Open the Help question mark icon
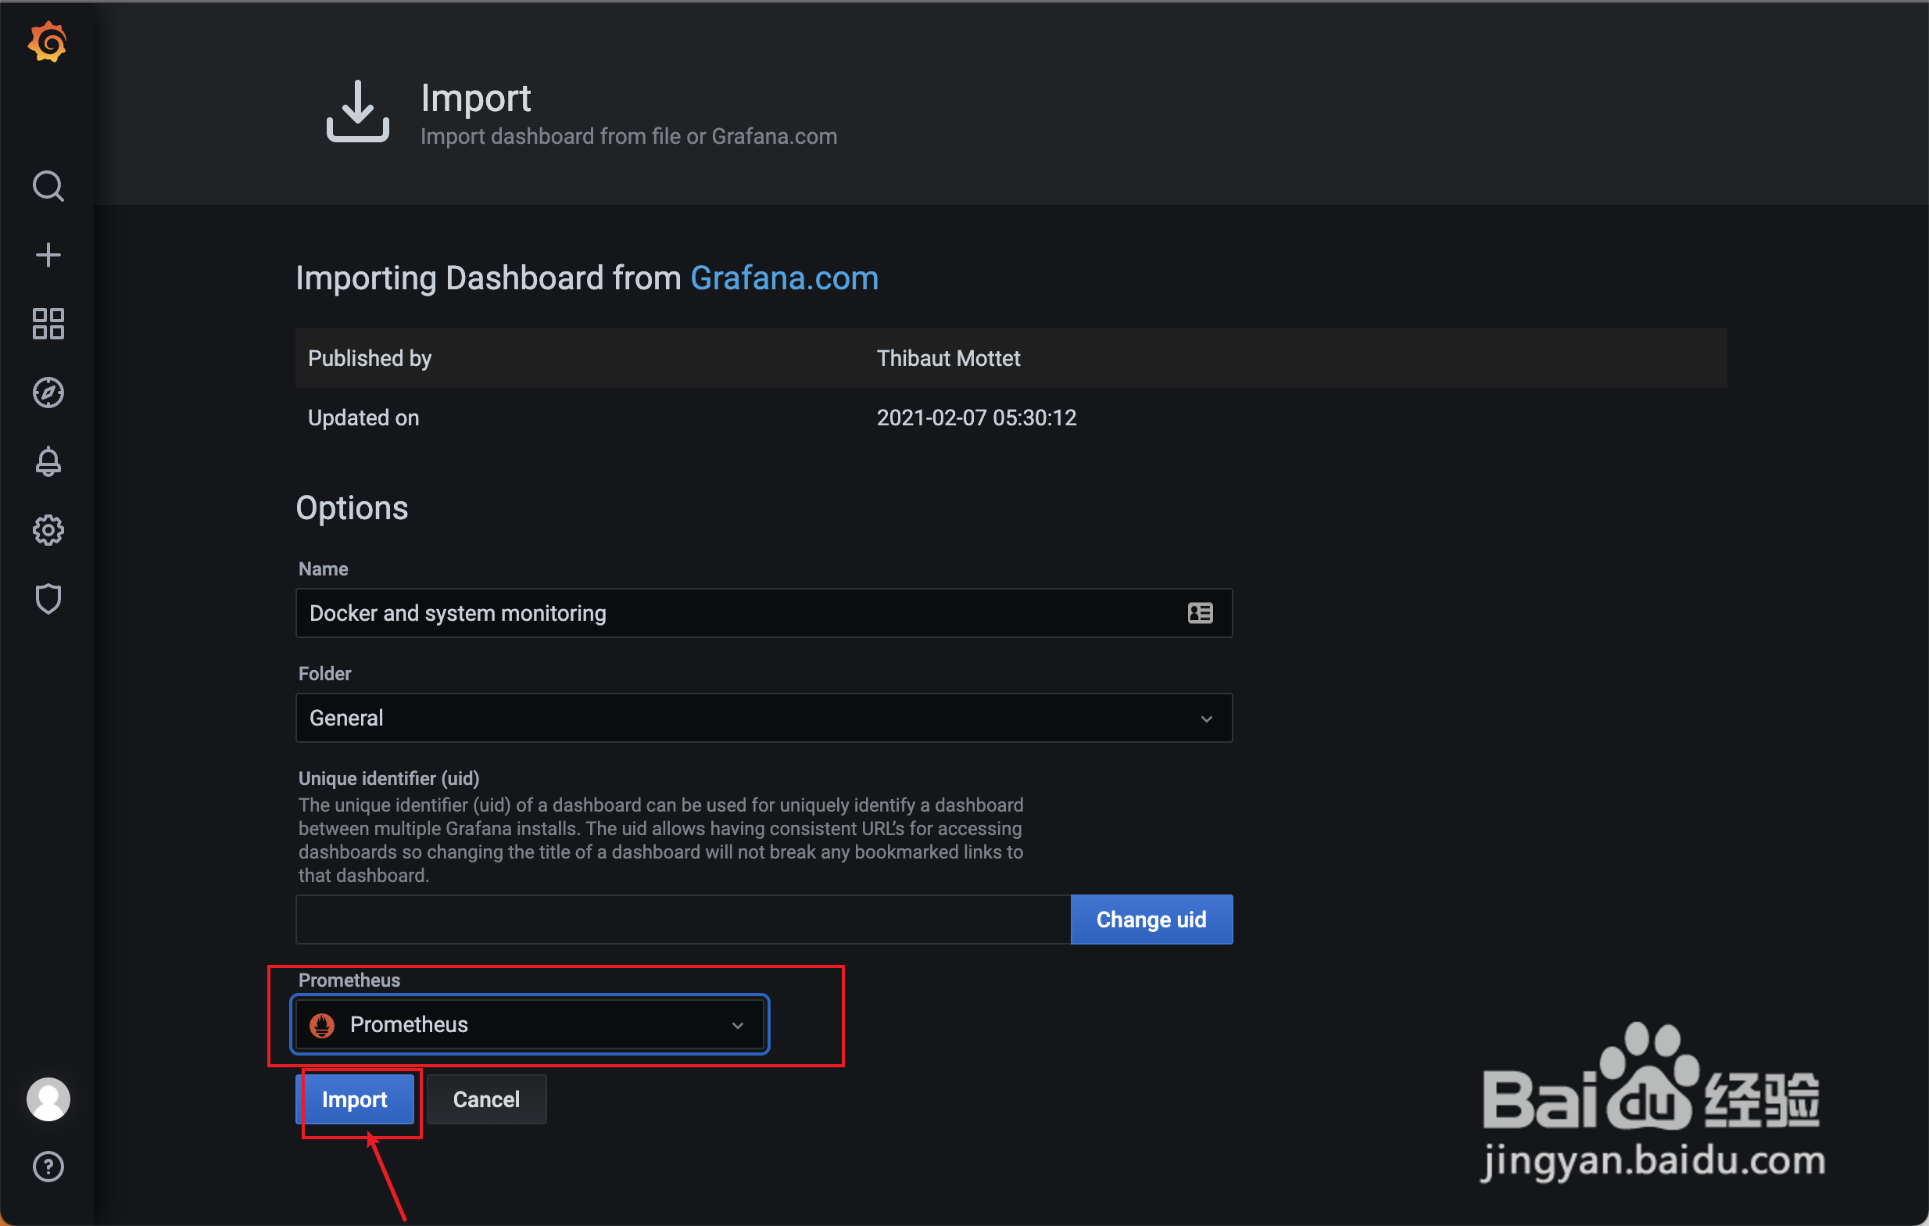The width and height of the screenshot is (1929, 1226). click(48, 1167)
